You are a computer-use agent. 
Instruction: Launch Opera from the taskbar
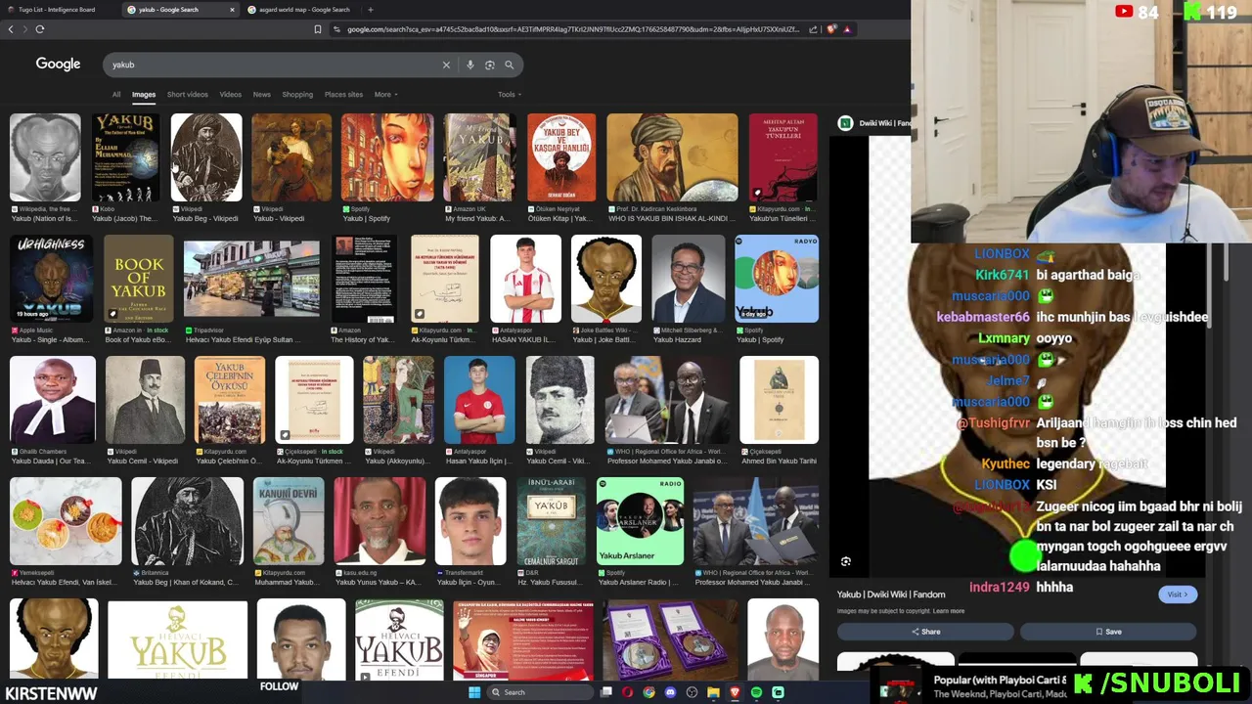point(628,692)
